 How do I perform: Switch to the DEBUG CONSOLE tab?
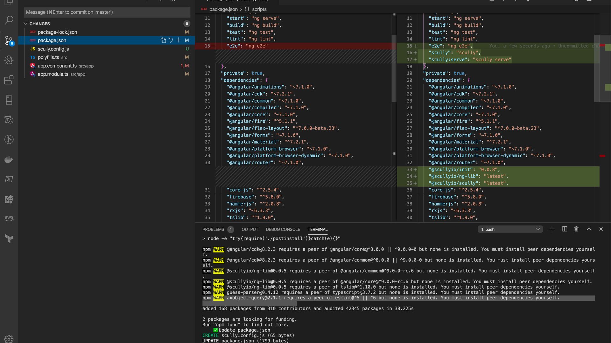283,229
